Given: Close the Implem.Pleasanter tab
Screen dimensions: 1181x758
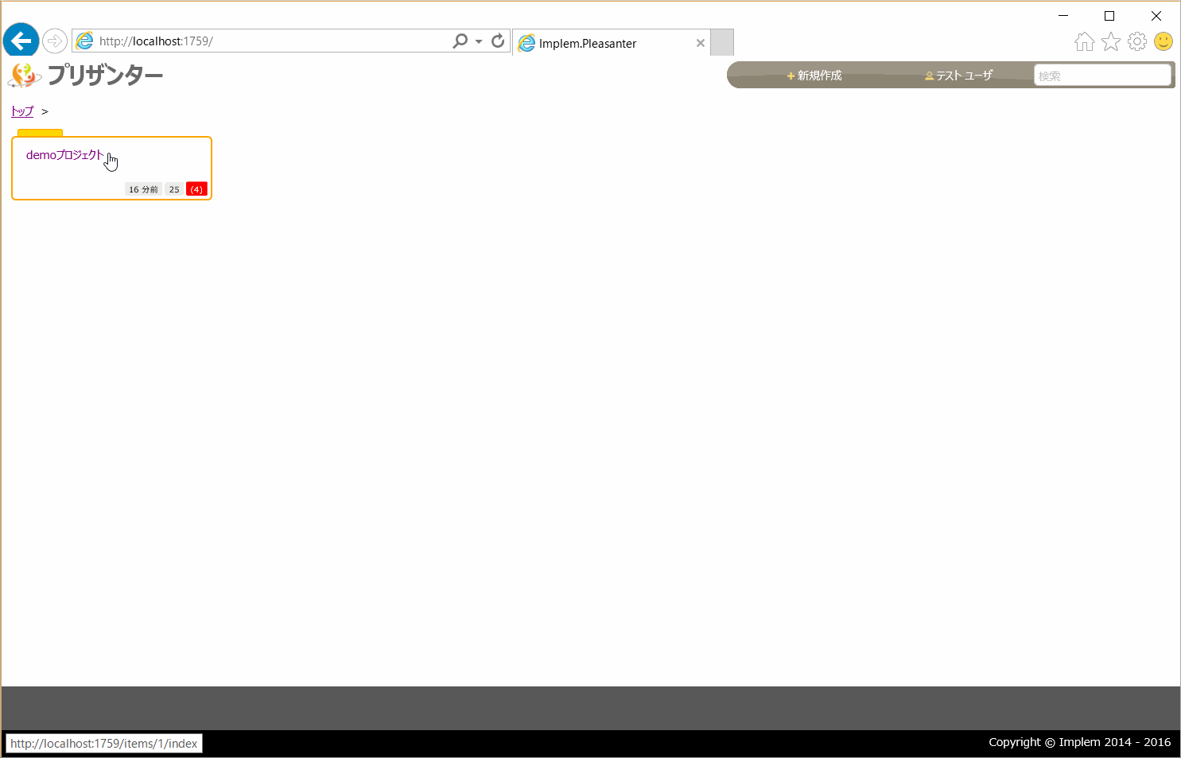Looking at the screenshot, I should [701, 43].
